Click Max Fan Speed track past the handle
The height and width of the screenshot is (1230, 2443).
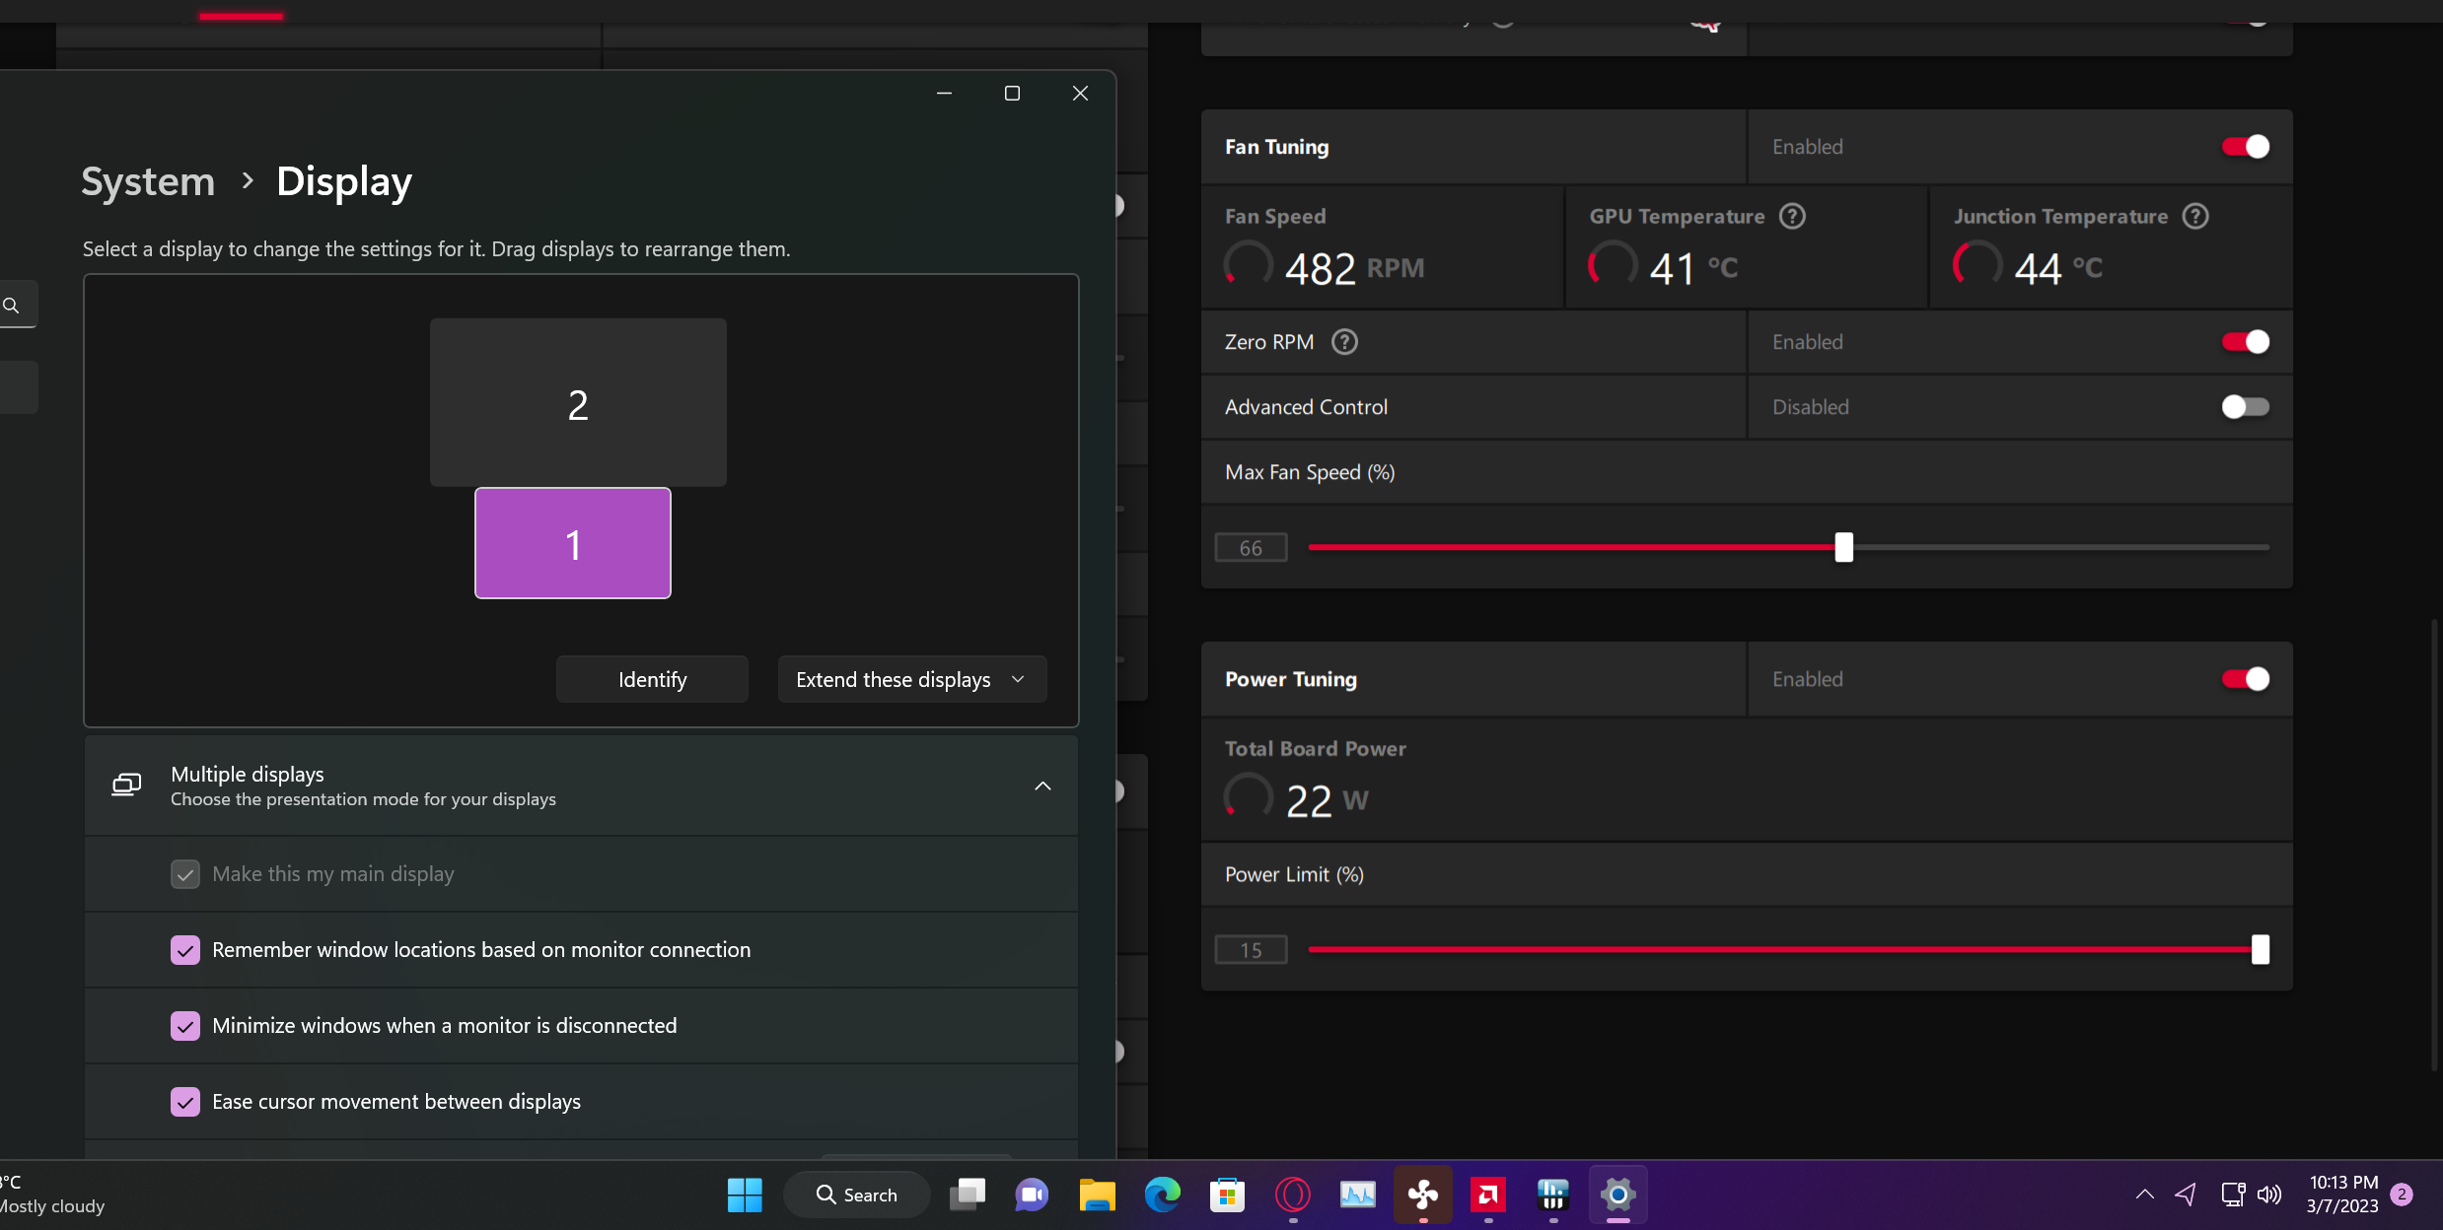tap(2061, 547)
